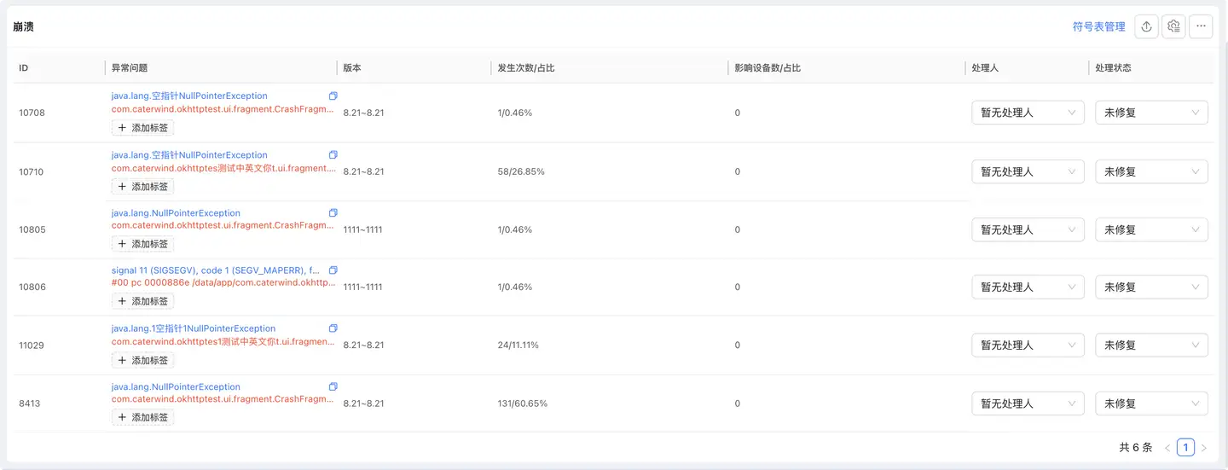Open 未修复 status dropdown for ID 10805
Image resolution: width=1228 pixels, height=470 pixels.
[1151, 229]
